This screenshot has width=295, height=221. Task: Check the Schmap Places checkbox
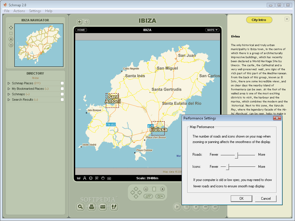pos(62,83)
